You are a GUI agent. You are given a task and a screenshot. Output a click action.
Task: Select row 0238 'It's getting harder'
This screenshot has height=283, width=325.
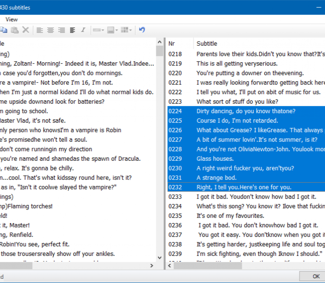tap(246, 245)
